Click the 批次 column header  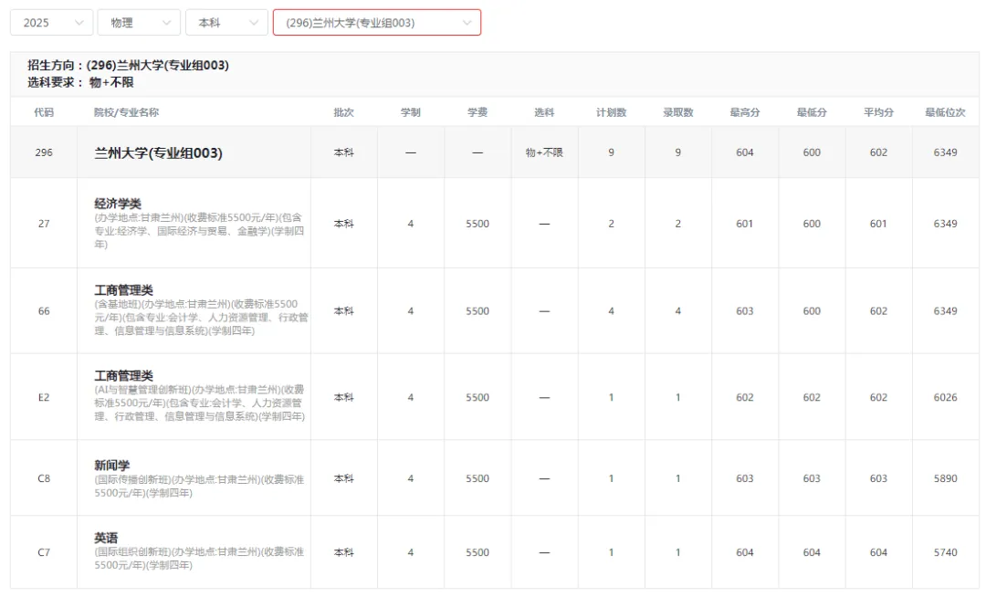[x=344, y=112]
